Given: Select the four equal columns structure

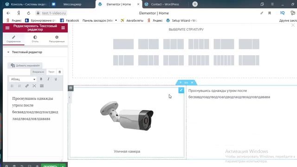Looking at the screenshot, I should click(199, 44).
